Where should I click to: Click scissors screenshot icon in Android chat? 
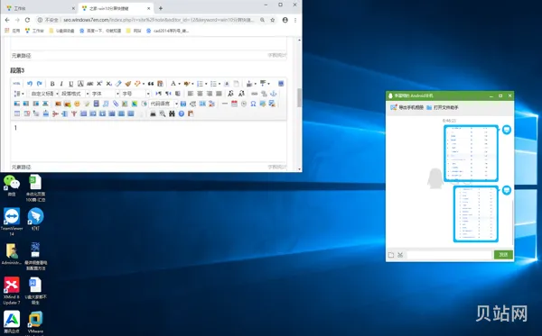point(400,255)
